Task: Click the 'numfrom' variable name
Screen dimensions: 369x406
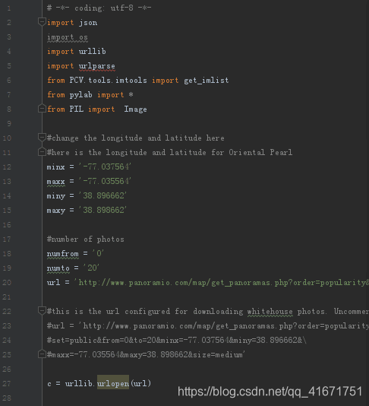Action: tap(63, 254)
